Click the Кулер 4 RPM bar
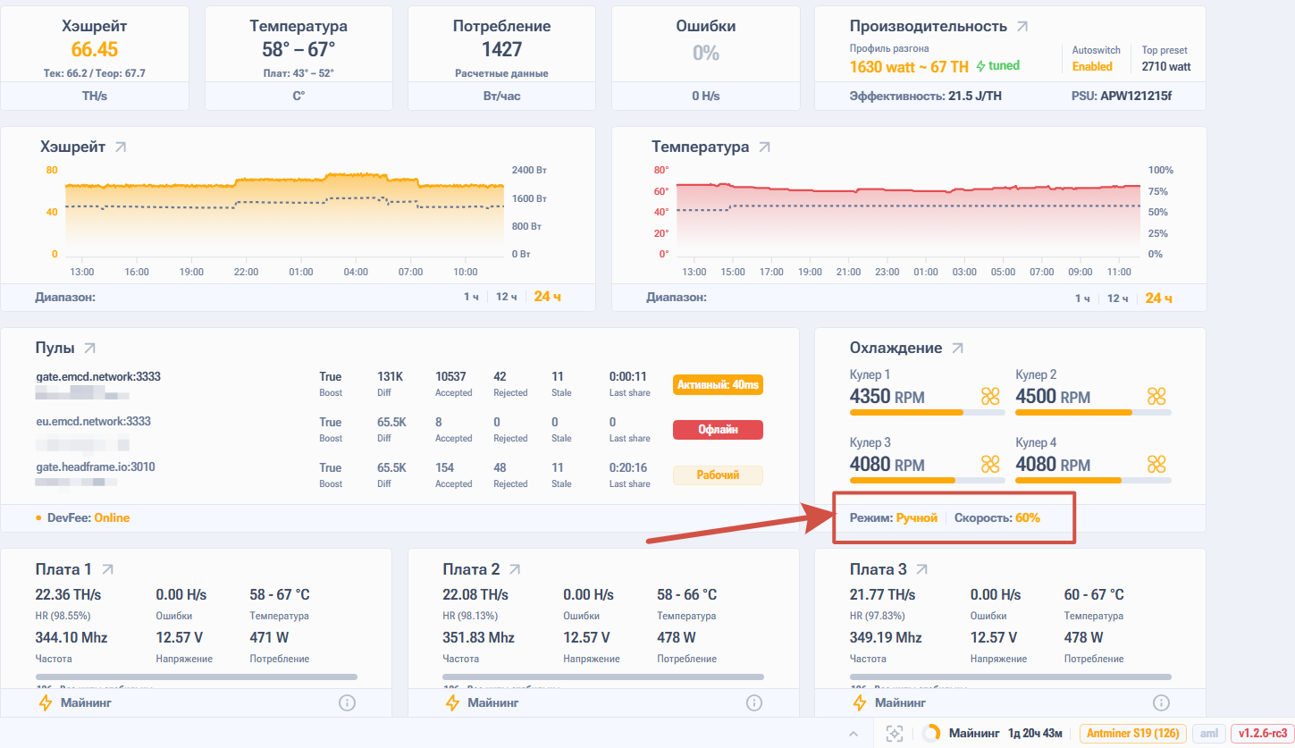The height and width of the screenshot is (748, 1295). (x=1093, y=481)
